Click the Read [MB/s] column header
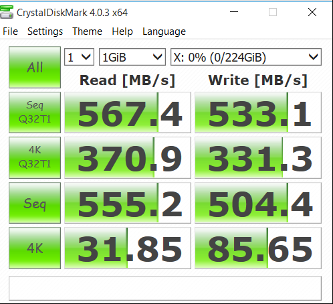This screenshot has width=333, height=304. [127, 80]
